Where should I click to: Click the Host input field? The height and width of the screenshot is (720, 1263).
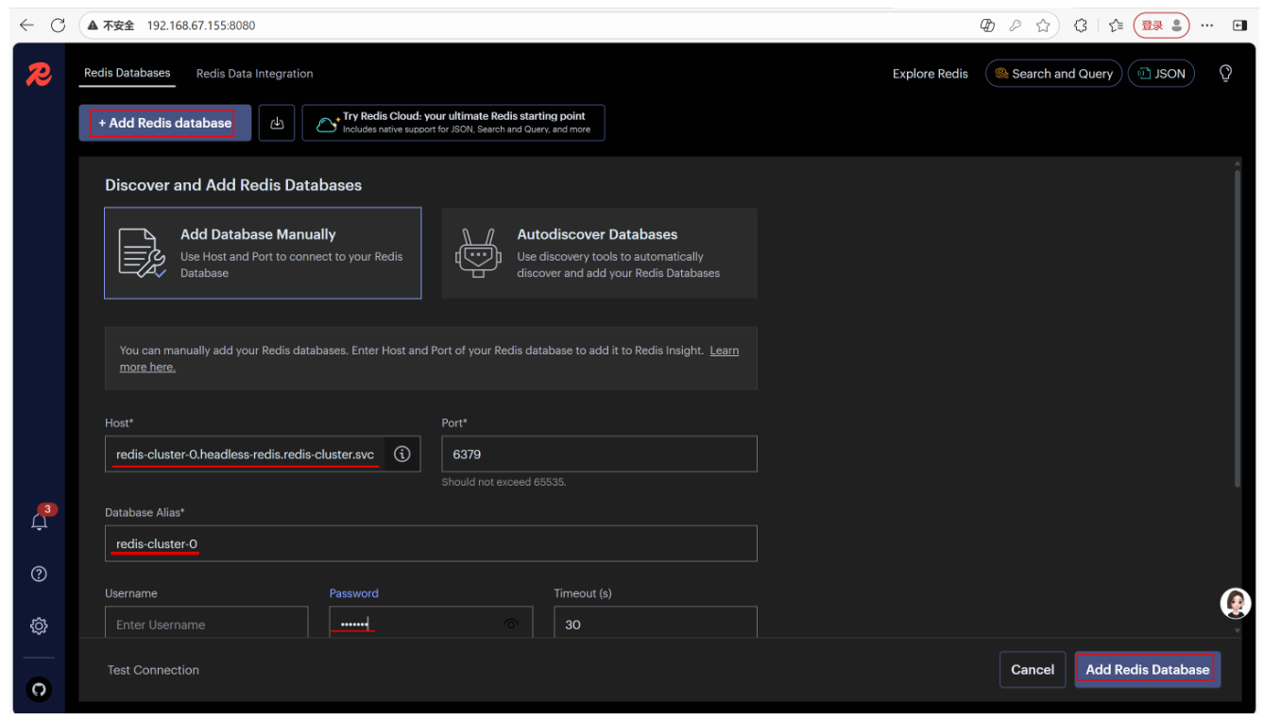(x=263, y=454)
